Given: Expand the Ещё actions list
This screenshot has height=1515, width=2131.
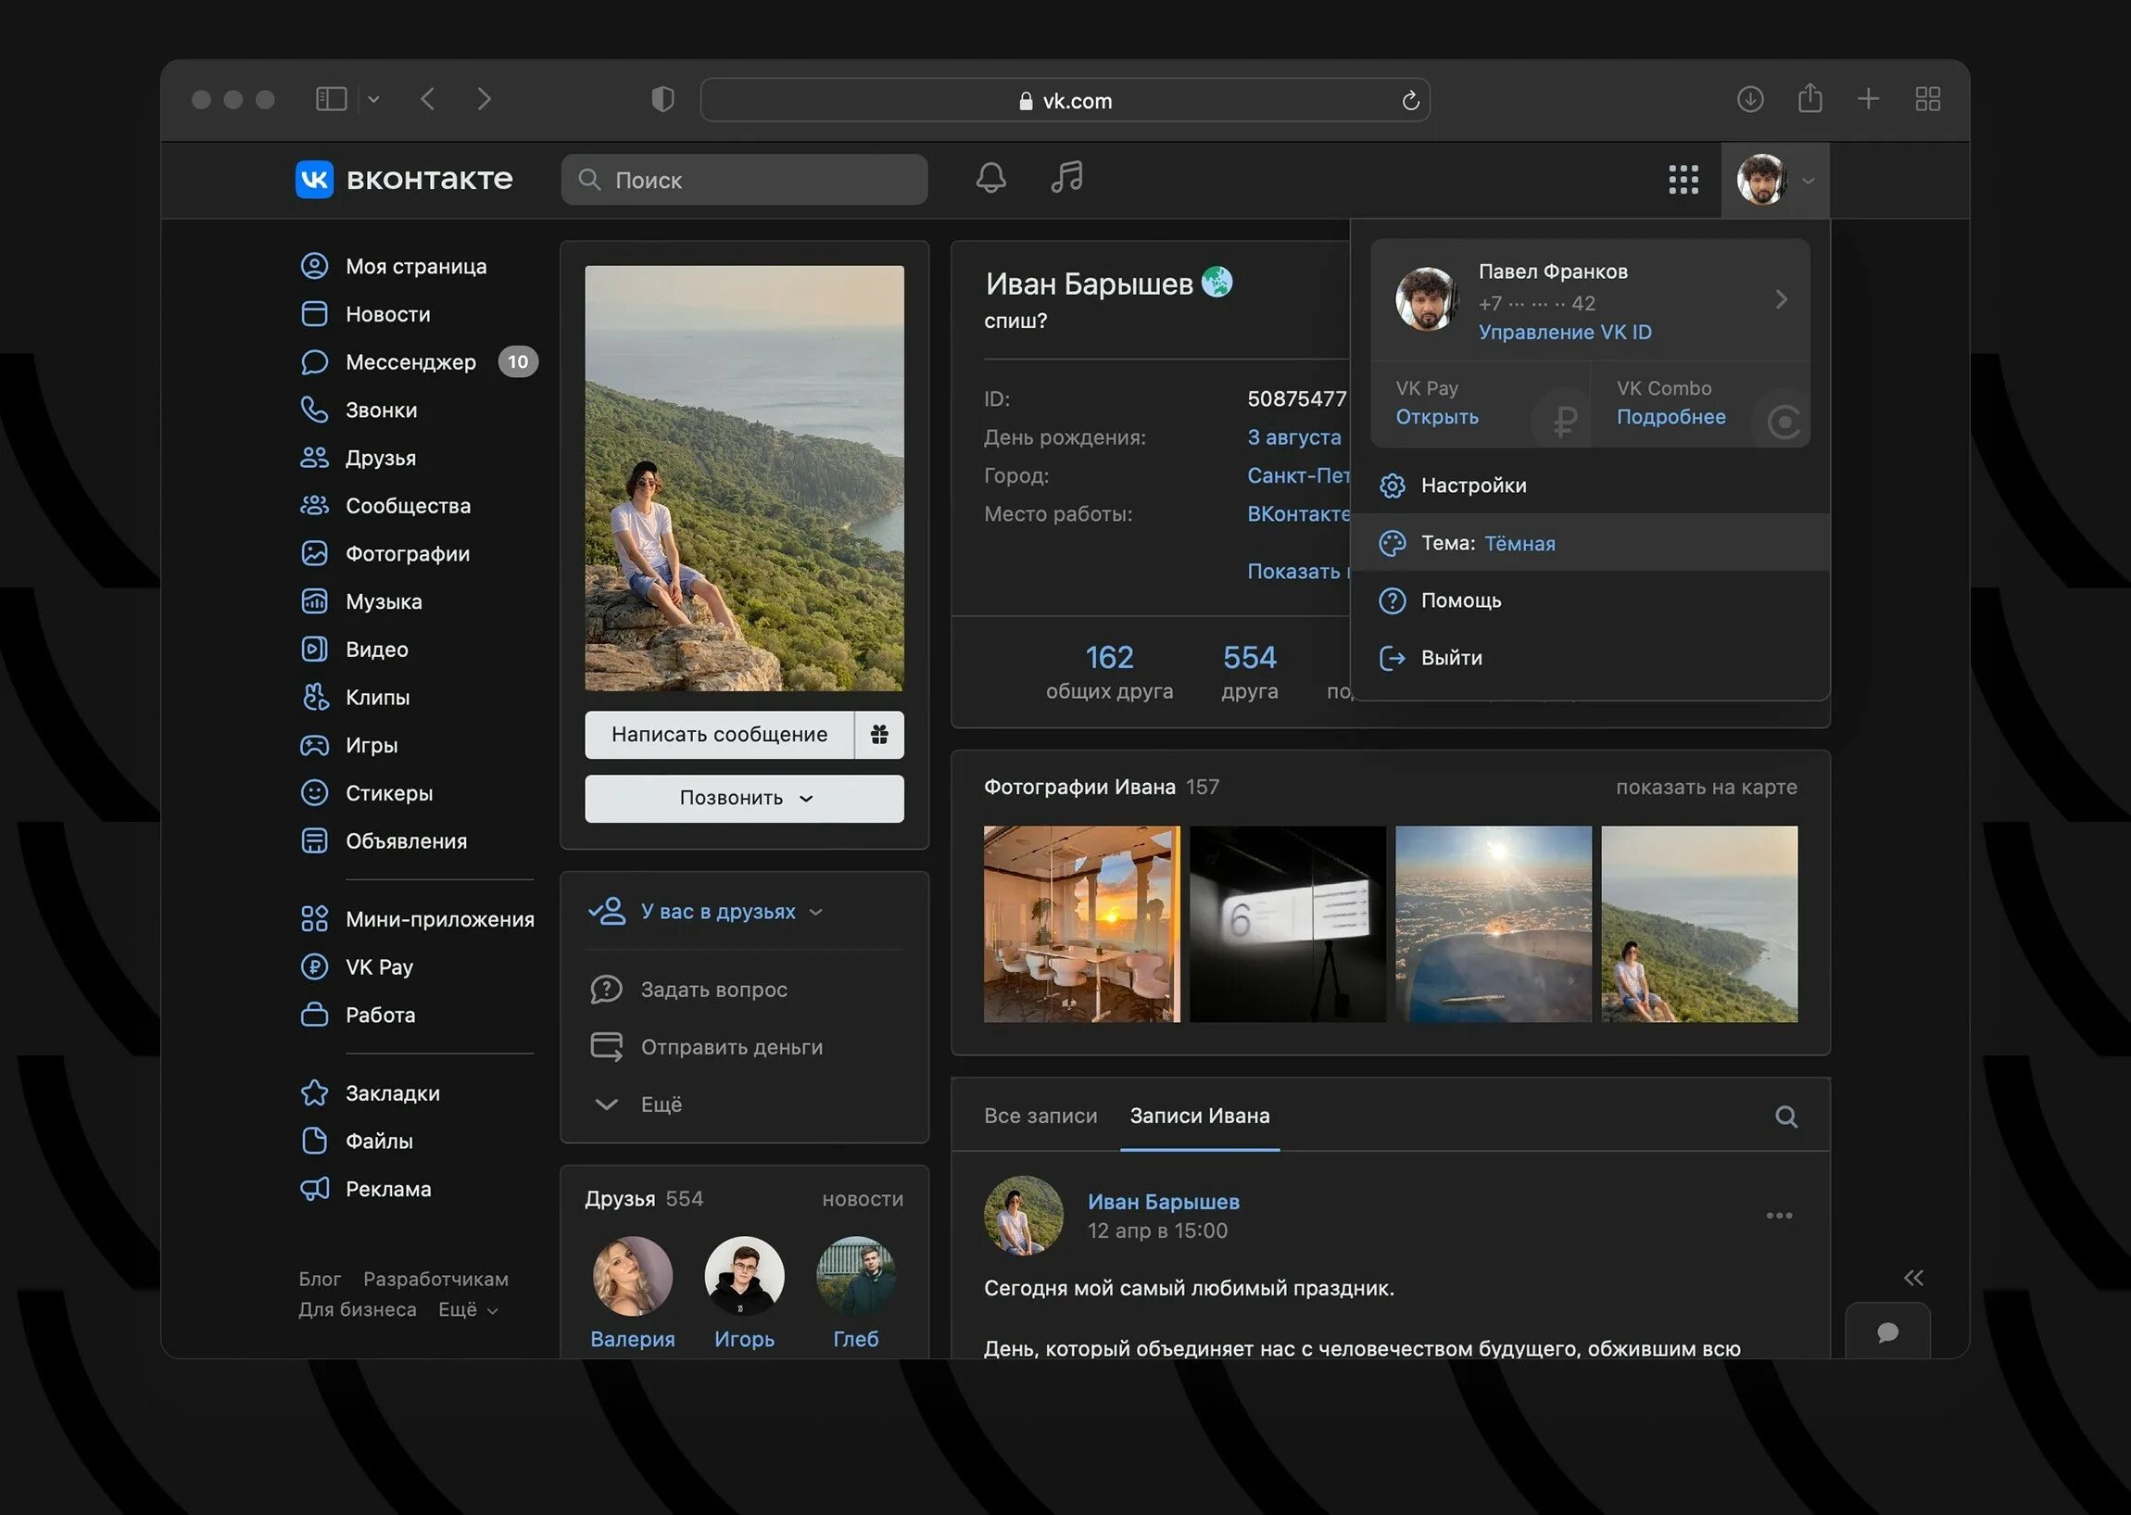Looking at the screenshot, I should (x=661, y=1105).
